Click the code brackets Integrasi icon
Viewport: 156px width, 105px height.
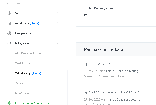coord(9,43)
